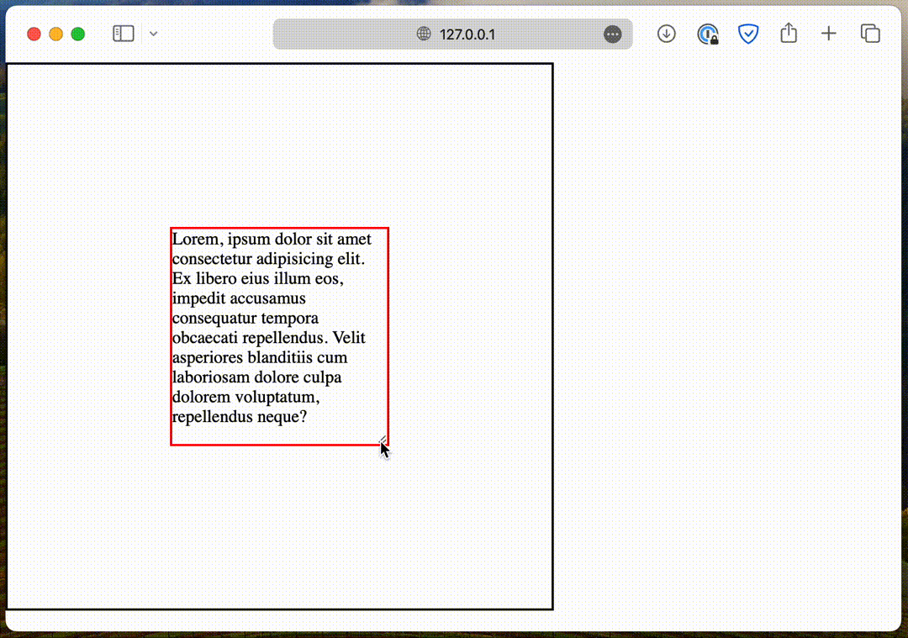Click the words "impedit accusamus"
The image size is (908, 638).
pyautogui.click(x=239, y=298)
